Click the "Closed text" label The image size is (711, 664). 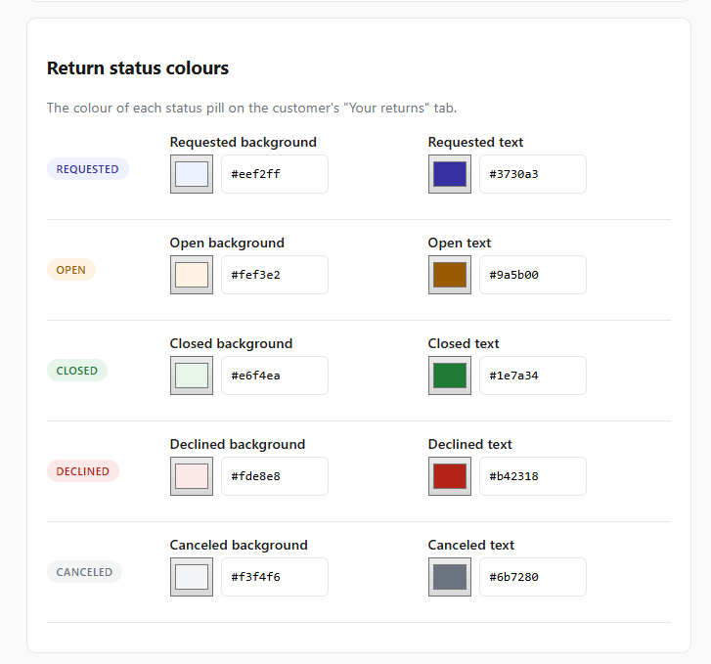coord(464,344)
